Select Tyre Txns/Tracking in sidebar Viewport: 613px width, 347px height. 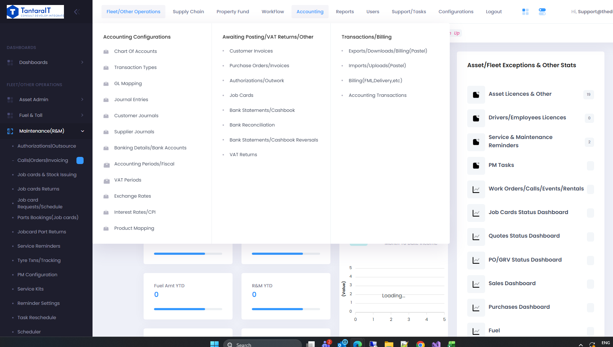(39, 261)
